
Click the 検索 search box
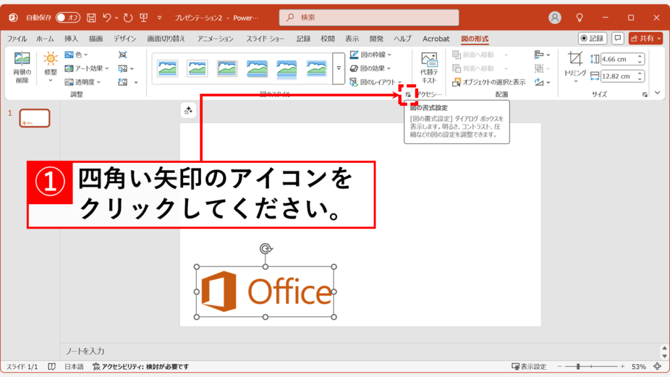[x=369, y=18]
